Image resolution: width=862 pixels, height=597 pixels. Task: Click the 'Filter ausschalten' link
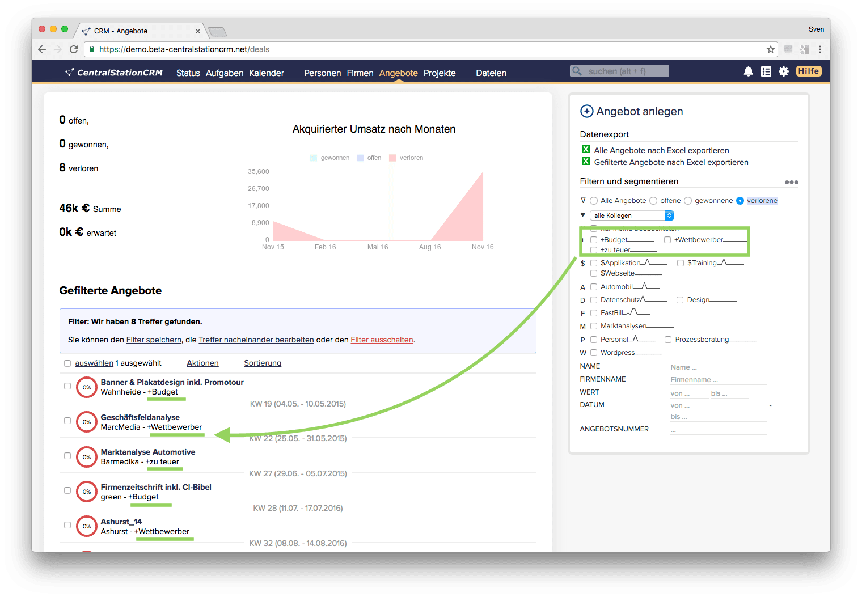[x=382, y=340]
